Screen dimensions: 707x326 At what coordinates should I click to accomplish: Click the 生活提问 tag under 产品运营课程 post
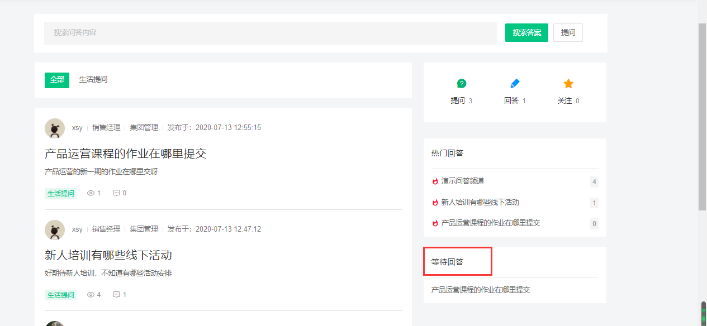coord(61,194)
